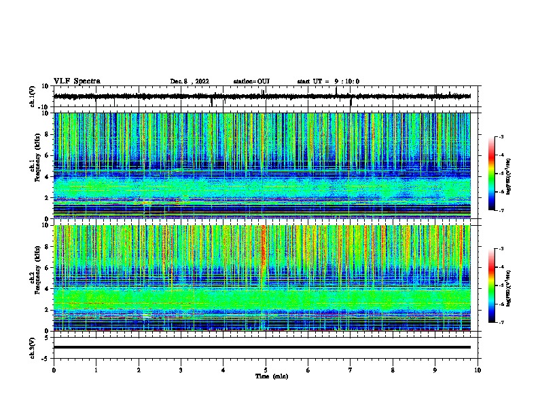Click the time axis tick label '3'

pyautogui.click(x=181, y=370)
